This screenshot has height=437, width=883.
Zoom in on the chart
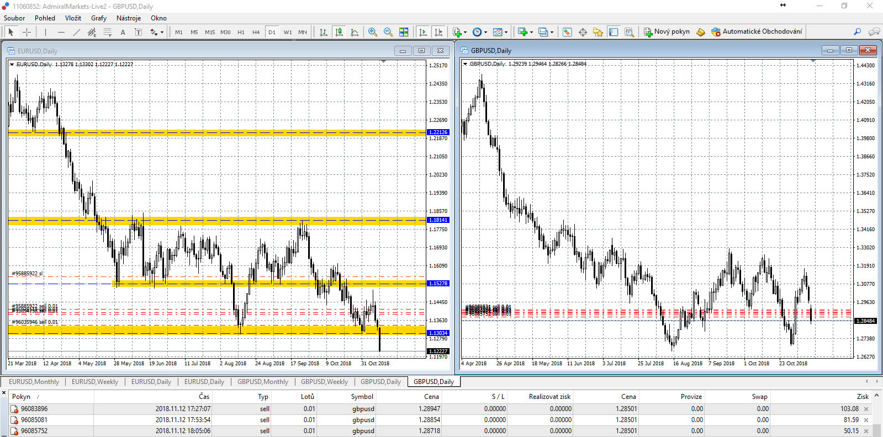pyautogui.click(x=373, y=32)
